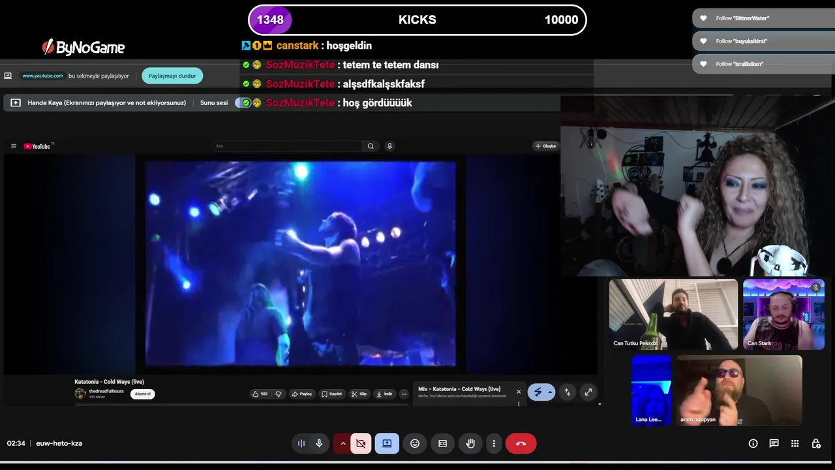
Task: Select Can Stark video tile
Action: tap(783, 314)
